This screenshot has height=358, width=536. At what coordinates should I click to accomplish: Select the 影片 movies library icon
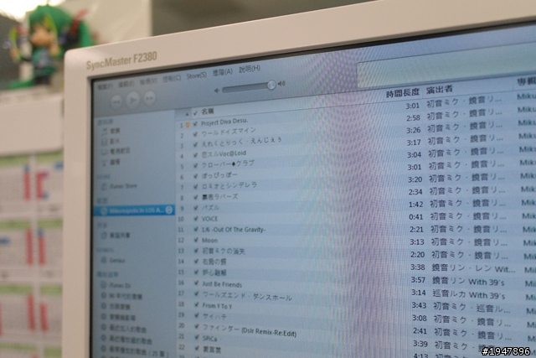point(105,142)
